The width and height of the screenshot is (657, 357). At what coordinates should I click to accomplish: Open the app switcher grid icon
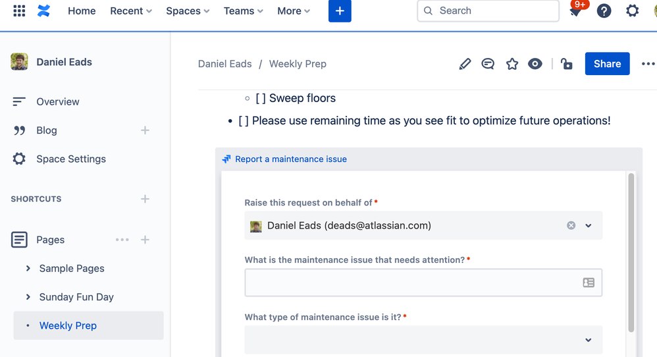coord(19,11)
